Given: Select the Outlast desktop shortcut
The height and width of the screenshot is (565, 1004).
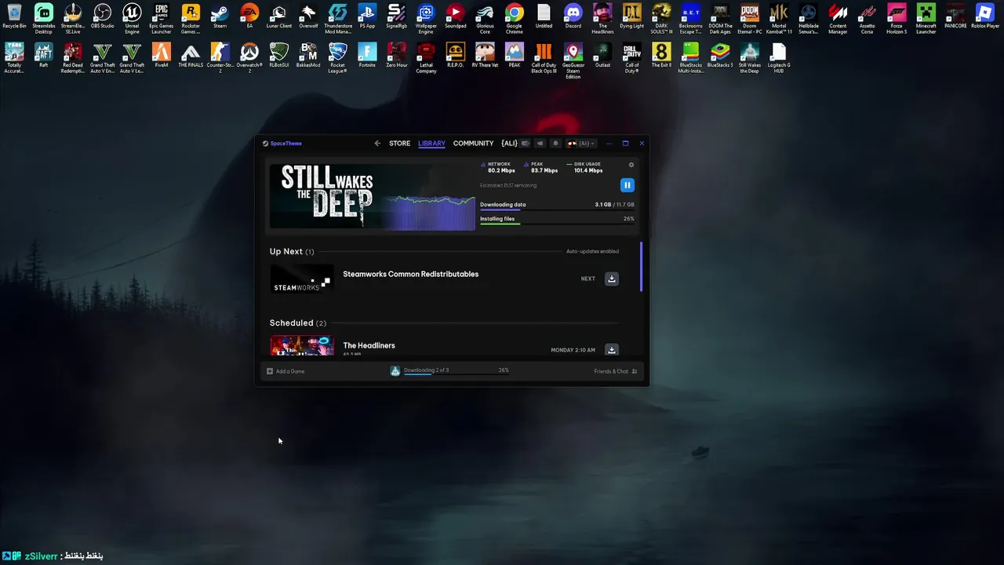Looking at the screenshot, I should [x=602, y=56].
